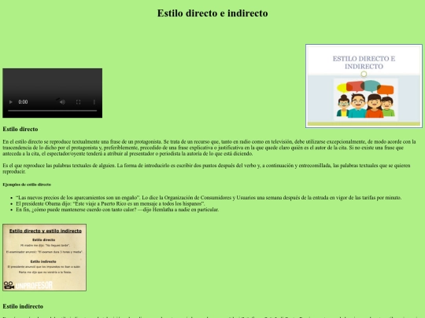Open the video more-options menu

94,102
